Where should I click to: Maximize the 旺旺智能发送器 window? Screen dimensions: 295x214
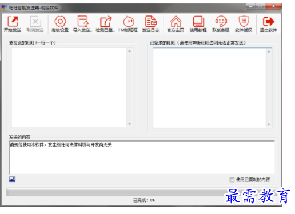click(x=260, y=7)
